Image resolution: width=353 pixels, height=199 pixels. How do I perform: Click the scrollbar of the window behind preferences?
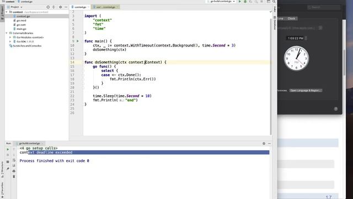click(x=344, y=62)
